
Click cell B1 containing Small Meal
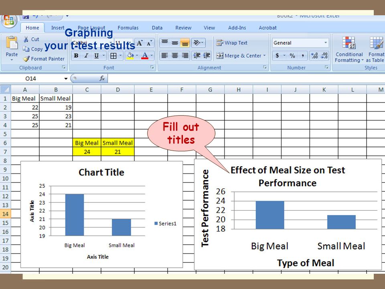(x=56, y=99)
